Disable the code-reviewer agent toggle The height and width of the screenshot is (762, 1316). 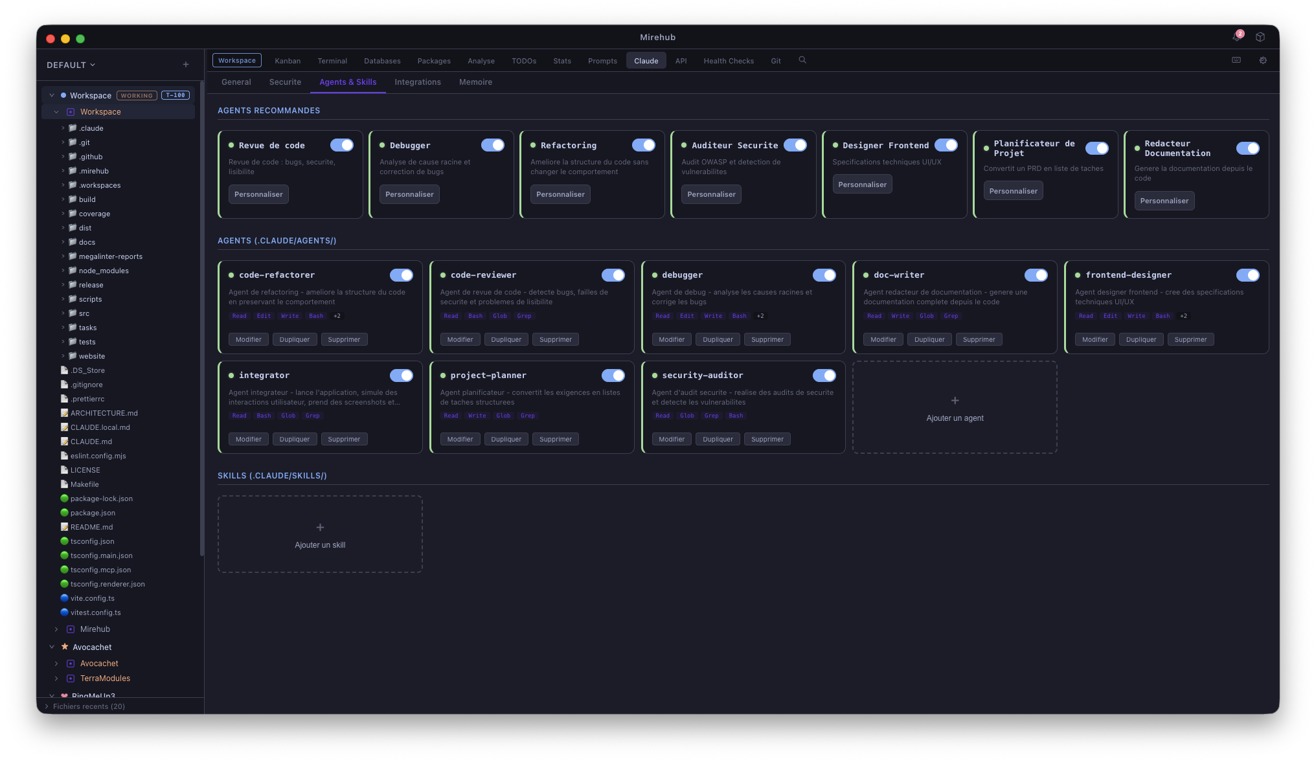(x=613, y=275)
